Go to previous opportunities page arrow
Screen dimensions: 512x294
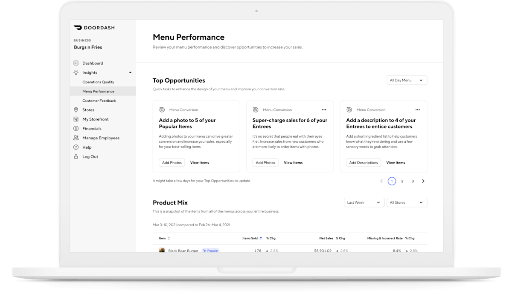click(381, 181)
